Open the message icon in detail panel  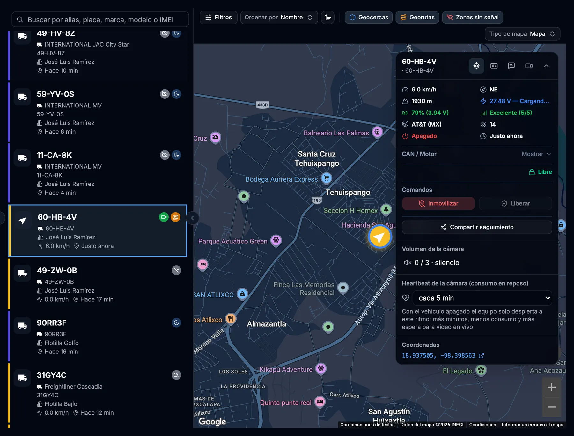(x=511, y=66)
